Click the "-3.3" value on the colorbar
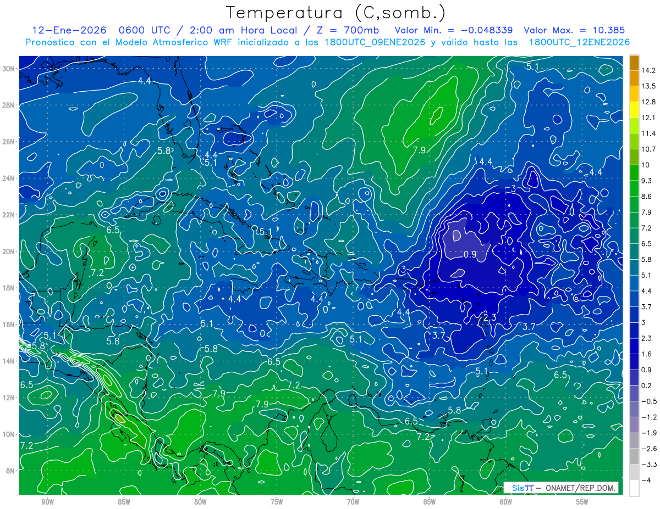The image size is (660, 509). coord(650,465)
